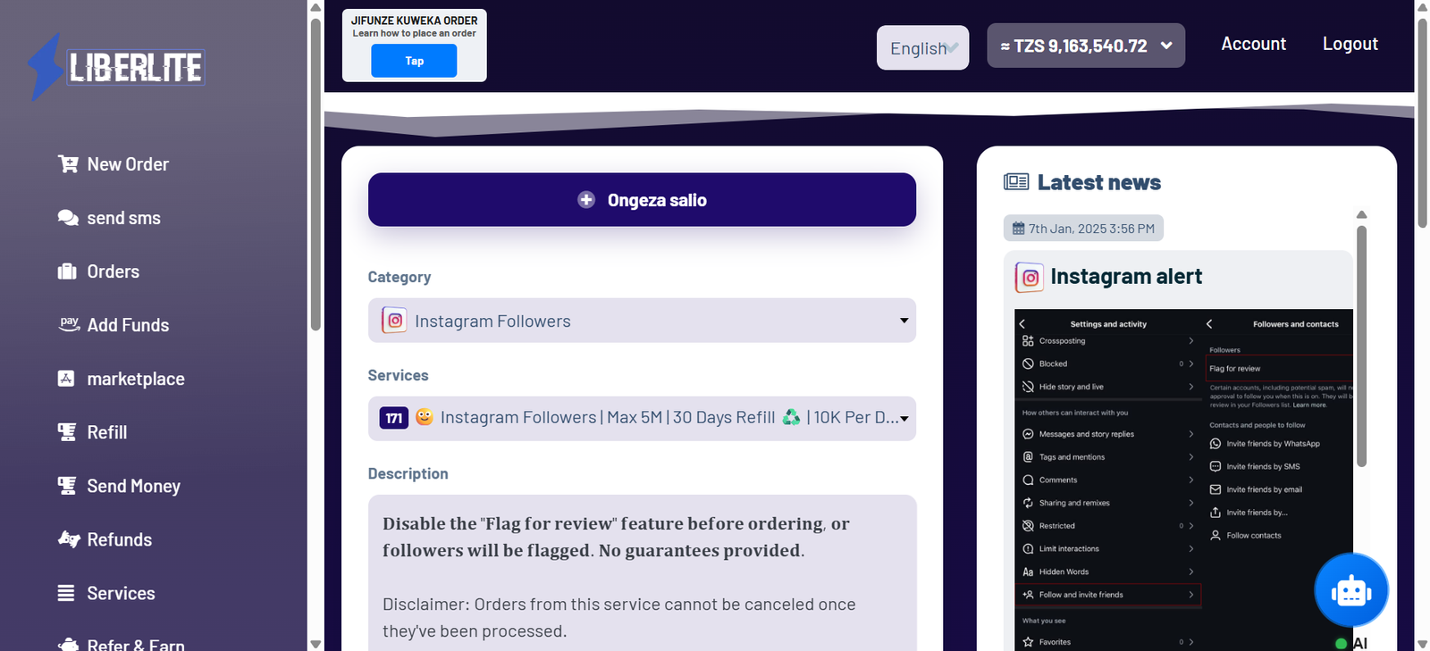Click the Services field label

click(x=398, y=375)
